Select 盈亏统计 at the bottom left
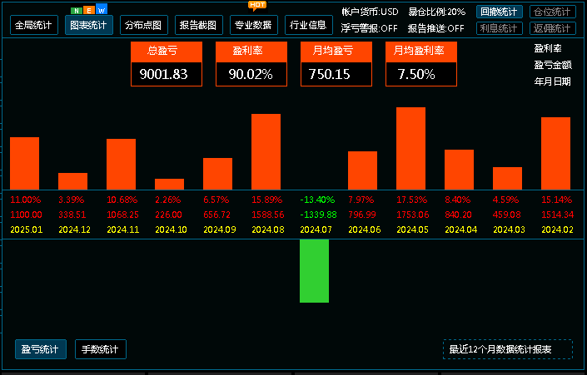 pos(40,349)
